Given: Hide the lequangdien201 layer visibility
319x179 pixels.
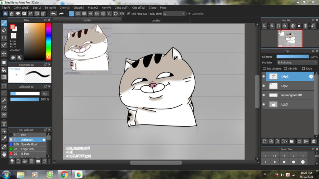Looking at the screenshot, I should [264, 95].
